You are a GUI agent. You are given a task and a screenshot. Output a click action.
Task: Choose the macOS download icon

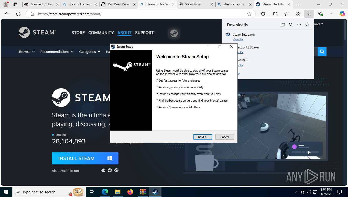tap(103, 170)
